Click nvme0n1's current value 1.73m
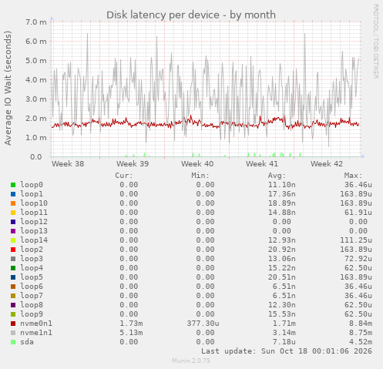The image size is (383, 369). coord(131,324)
